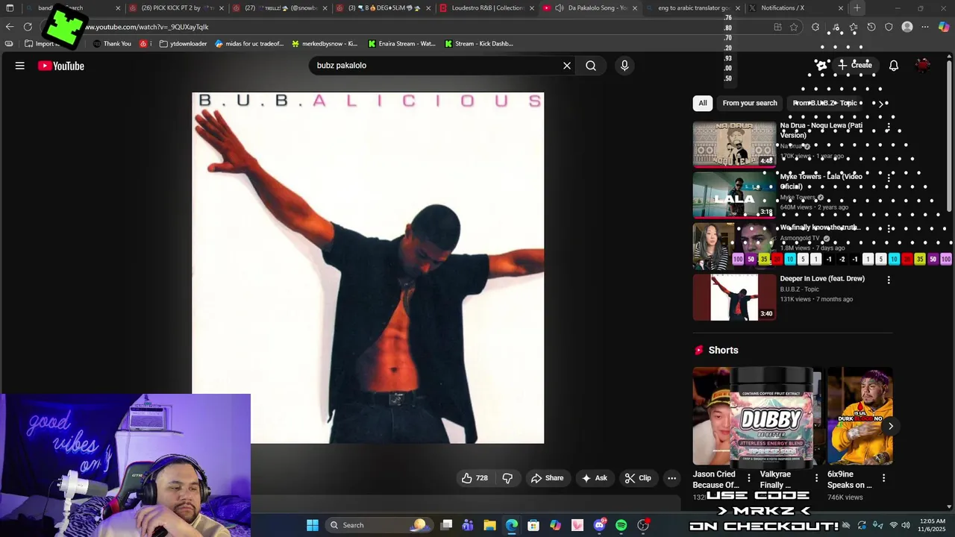This screenshot has width=955, height=537.
Task: Open Edge tab actions menu icon
Action: [x=10, y=8]
